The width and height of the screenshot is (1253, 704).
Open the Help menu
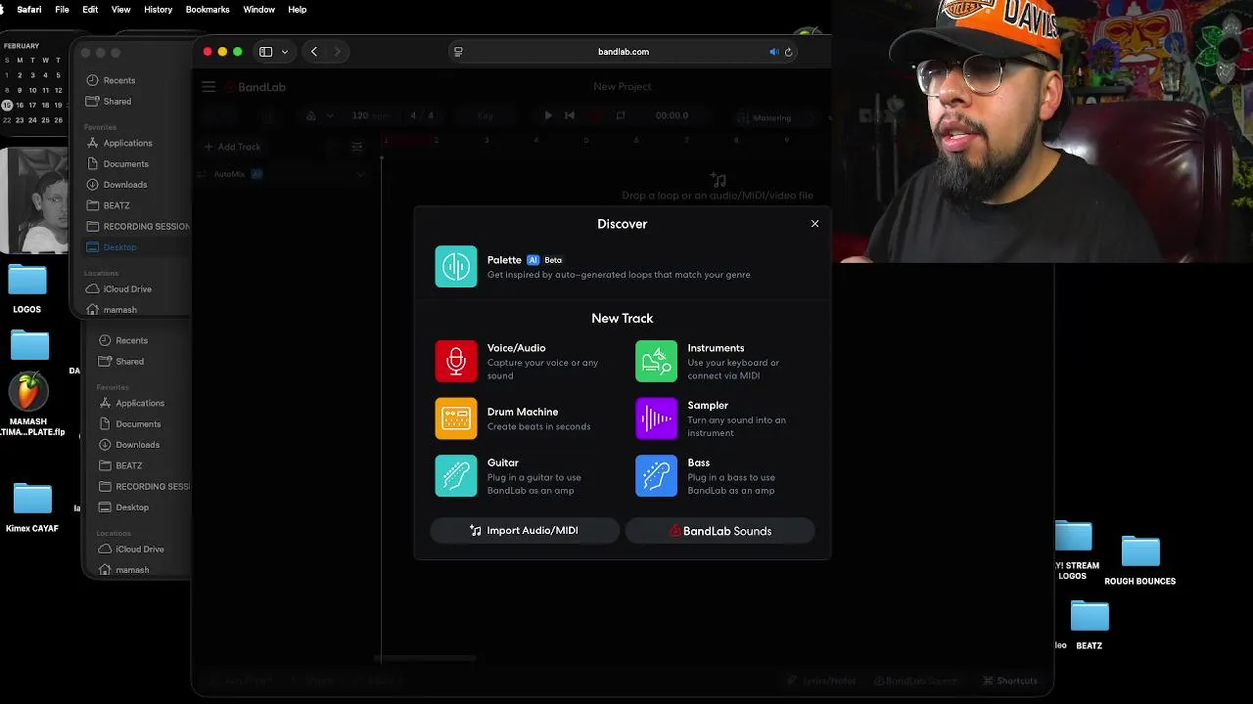point(297,9)
